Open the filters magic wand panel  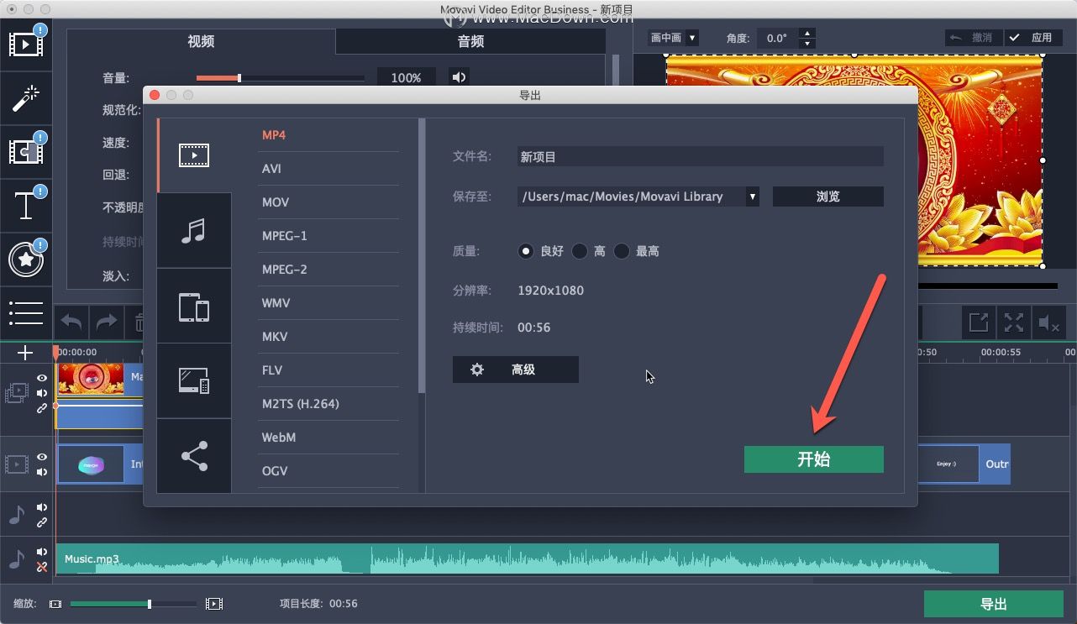click(26, 98)
